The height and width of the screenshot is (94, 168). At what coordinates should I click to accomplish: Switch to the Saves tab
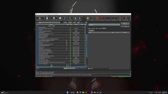(100, 28)
